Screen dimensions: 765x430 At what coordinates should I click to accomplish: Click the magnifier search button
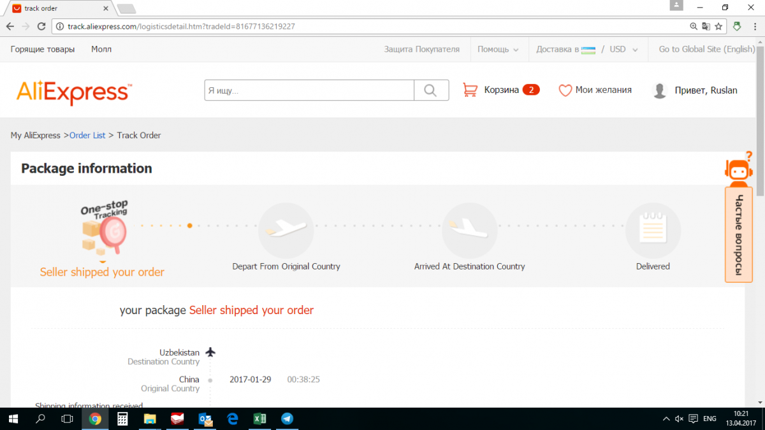pos(431,90)
